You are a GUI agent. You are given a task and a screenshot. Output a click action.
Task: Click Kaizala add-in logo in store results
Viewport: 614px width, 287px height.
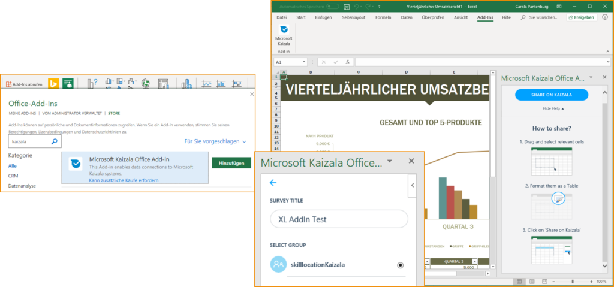click(75, 164)
